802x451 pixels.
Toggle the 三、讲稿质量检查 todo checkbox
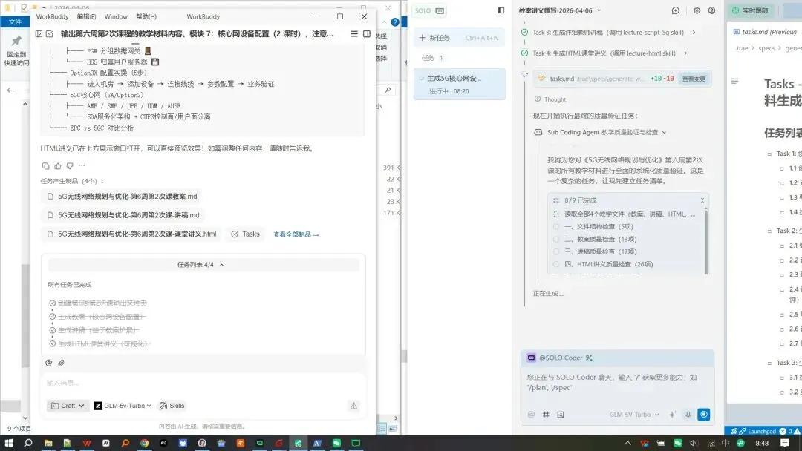click(556, 251)
